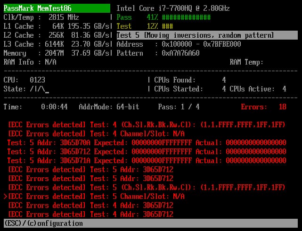This screenshot has width=302, height=231.
Task: Select the error line with Addr 3D65D70A
Action: click(x=147, y=143)
